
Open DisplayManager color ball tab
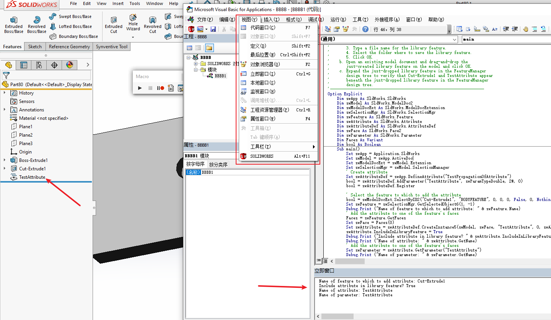69,65
